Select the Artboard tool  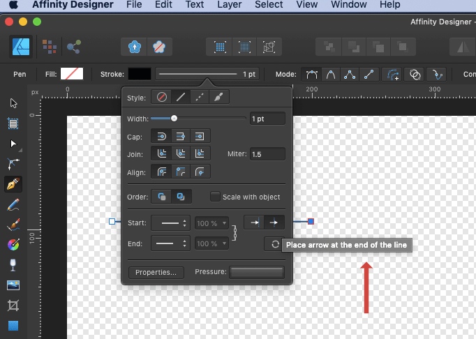(x=13, y=123)
